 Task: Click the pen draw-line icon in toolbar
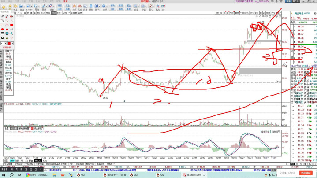[43, 6]
